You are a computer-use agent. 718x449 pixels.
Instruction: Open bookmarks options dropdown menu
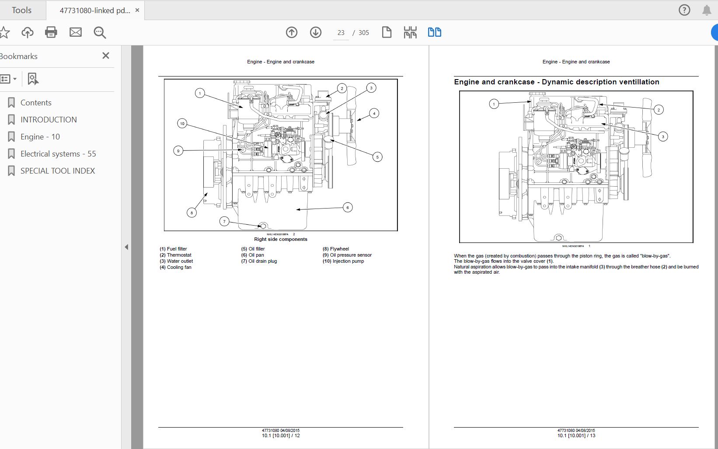(x=9, y=79)
